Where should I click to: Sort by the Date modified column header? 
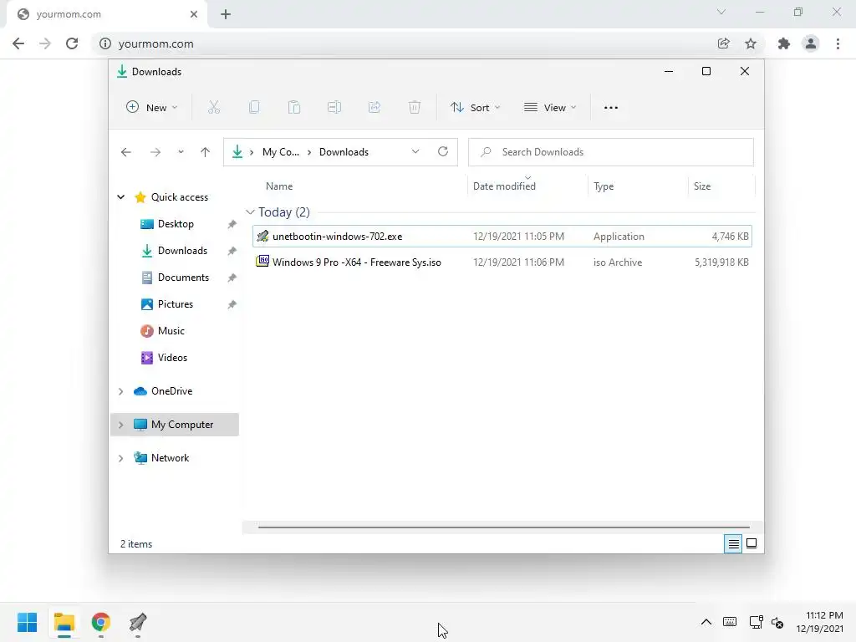pos(504,186)
